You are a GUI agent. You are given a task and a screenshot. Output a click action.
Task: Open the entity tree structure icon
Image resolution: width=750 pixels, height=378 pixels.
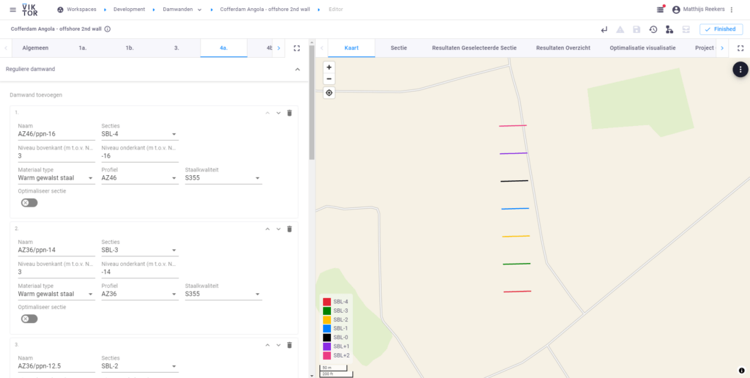pyautogui.click(x=669, y=29)
